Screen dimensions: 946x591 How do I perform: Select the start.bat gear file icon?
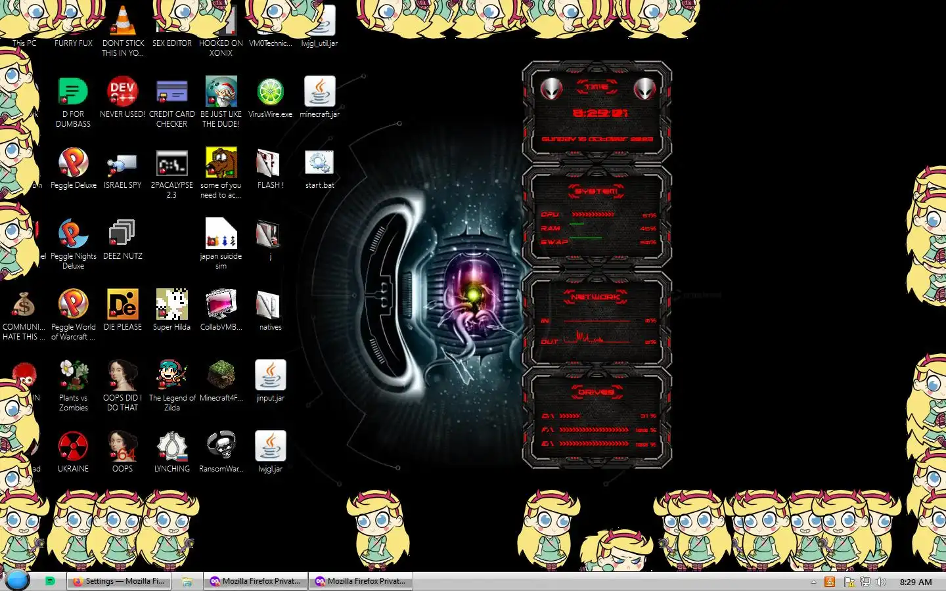[x=319, y=168]
